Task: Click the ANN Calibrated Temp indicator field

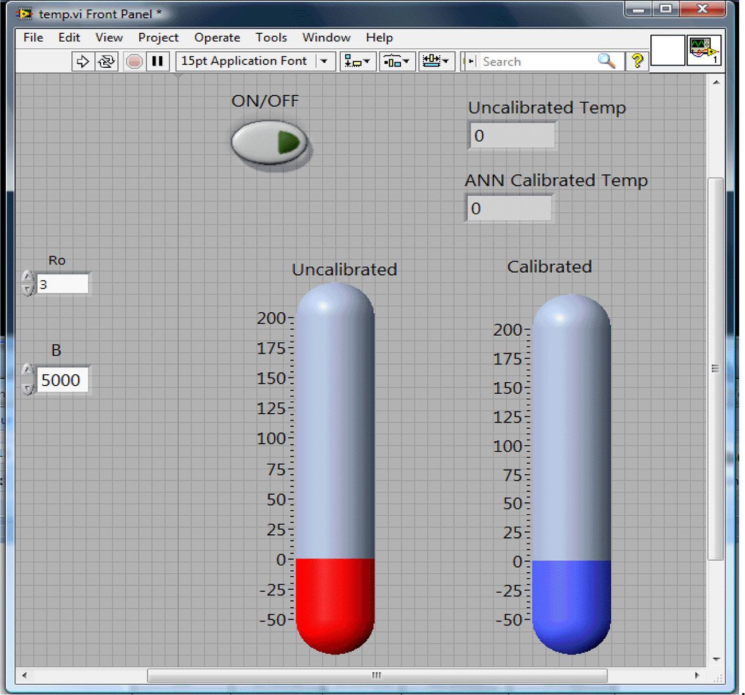Action: click(509, 208)
